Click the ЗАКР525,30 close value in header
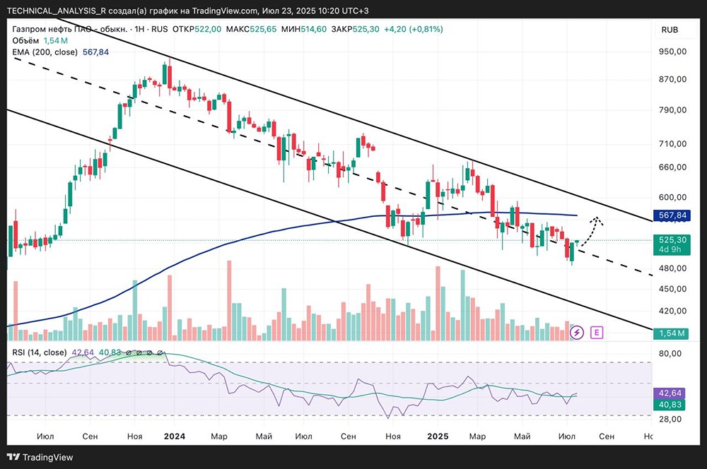Image resolution: width=707 pixels, height=469 pixels. pyautogui.click(x=356, y=29)
